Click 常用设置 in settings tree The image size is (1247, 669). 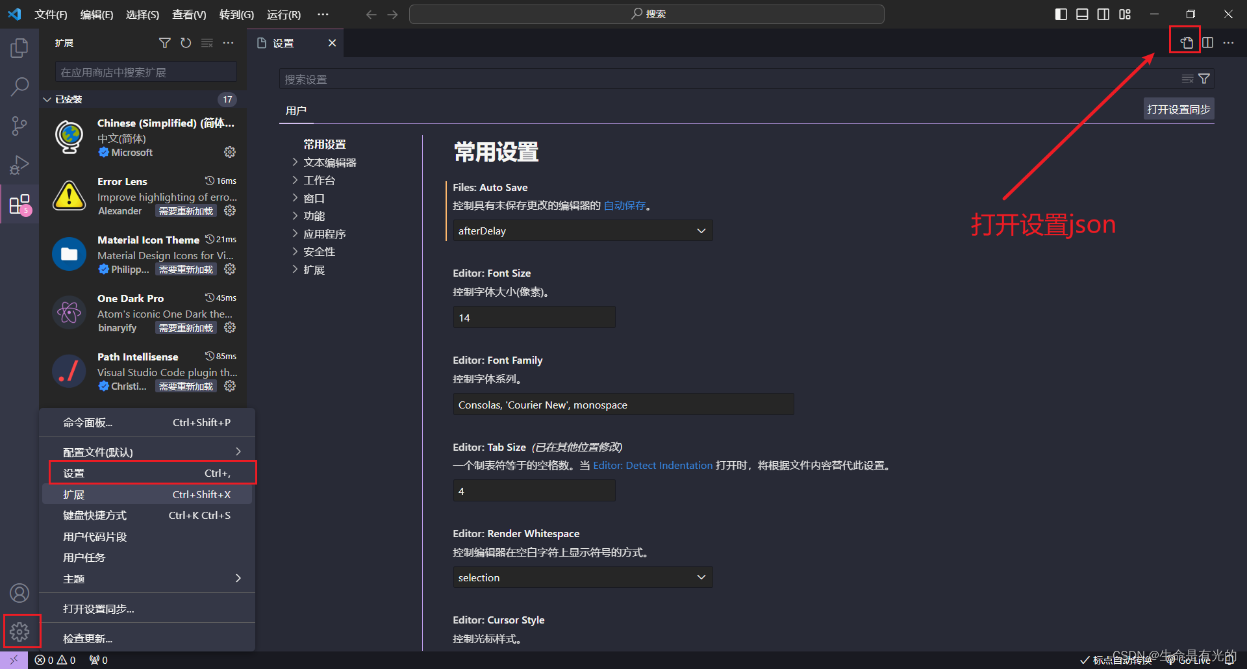tap(325, 144)
